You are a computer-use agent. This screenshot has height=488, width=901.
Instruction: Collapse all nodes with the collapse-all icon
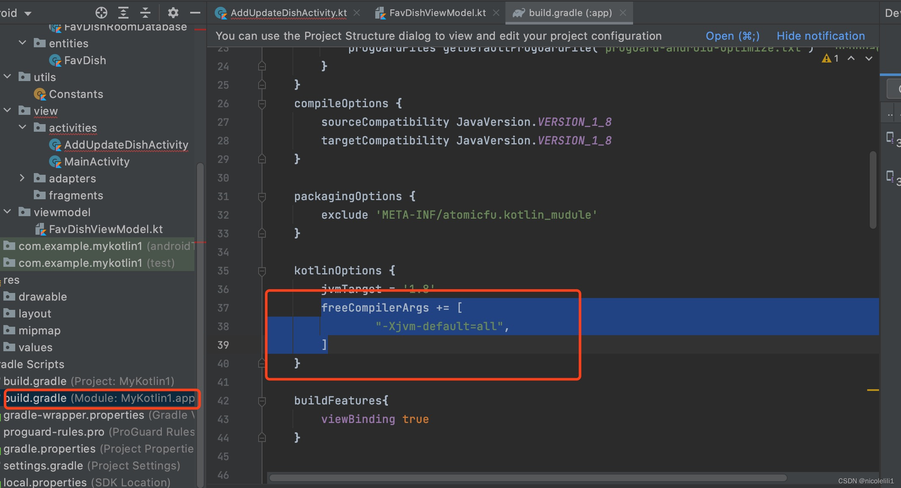[x=145, y=12]
